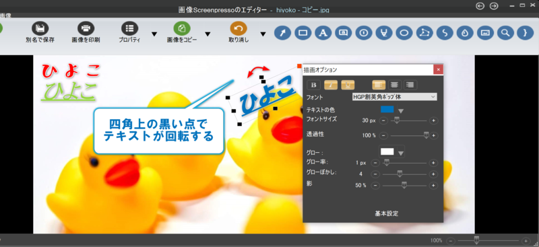Select the magnifier tool
539x247 pixels.
(505, 33)
